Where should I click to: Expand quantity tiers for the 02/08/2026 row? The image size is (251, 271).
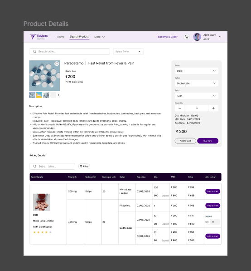tap(165, 240)
